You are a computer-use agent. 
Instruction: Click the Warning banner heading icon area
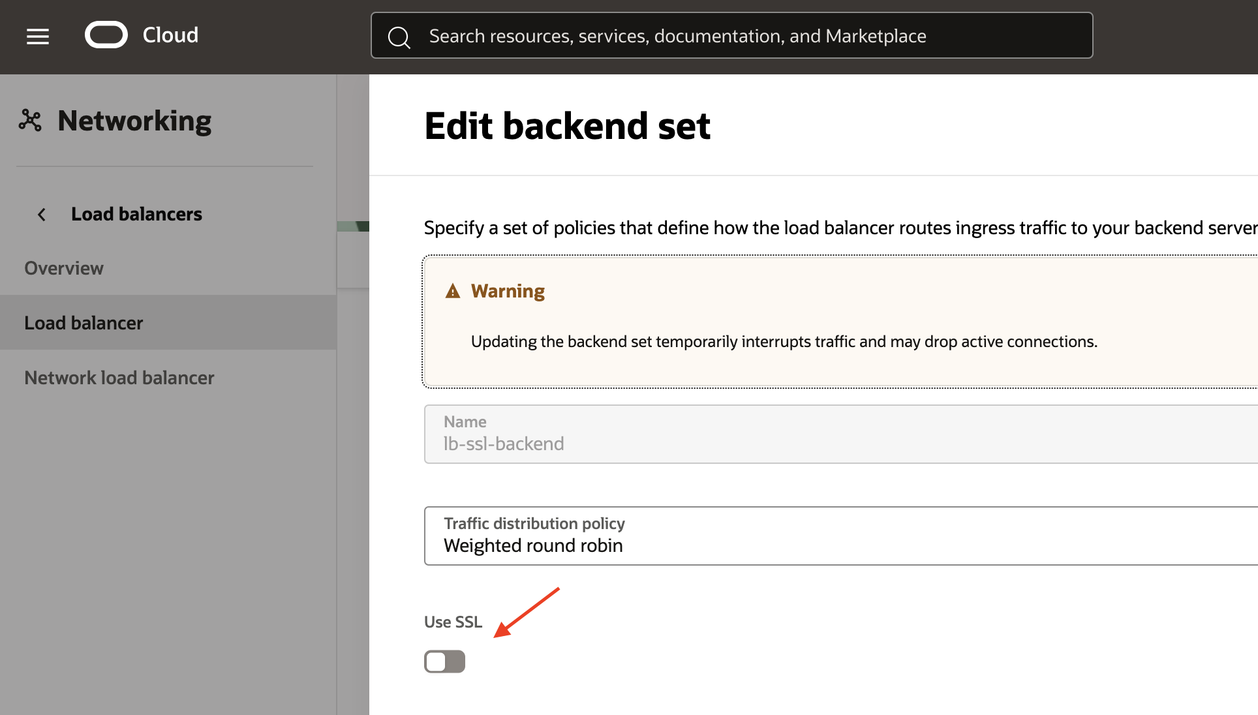click(452, 291)
